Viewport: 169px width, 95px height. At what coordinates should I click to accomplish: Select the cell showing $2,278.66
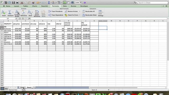86,44
